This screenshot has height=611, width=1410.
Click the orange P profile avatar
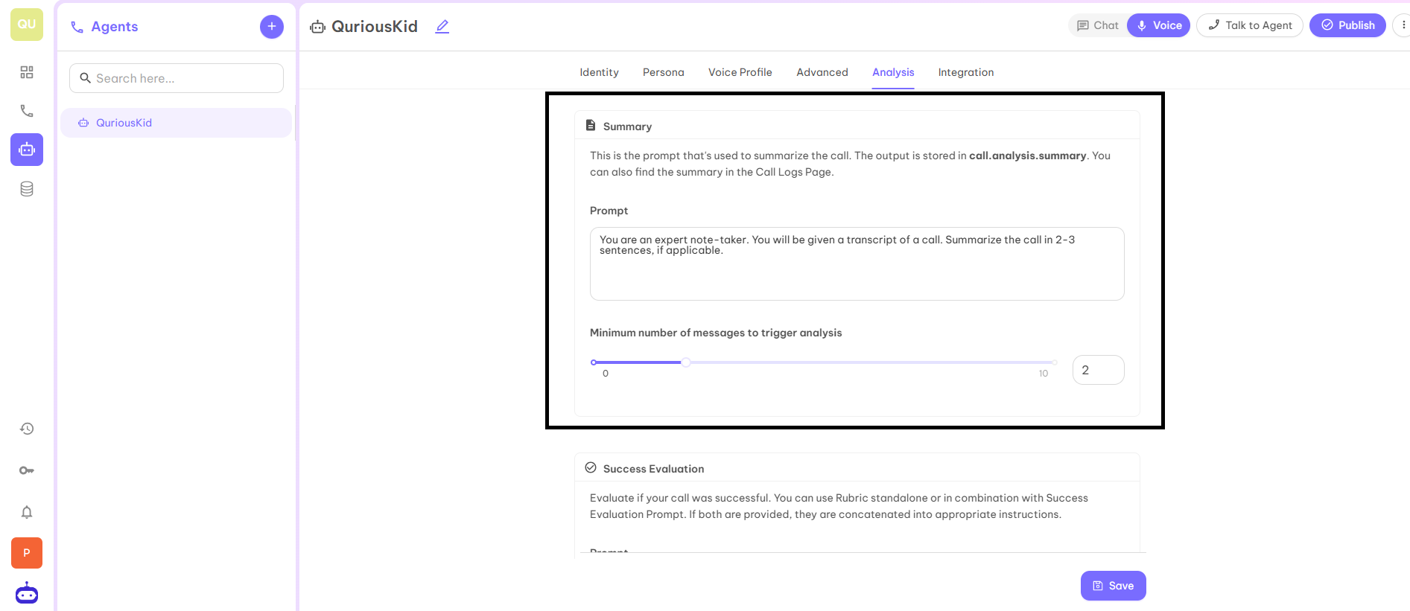[27, 553]
